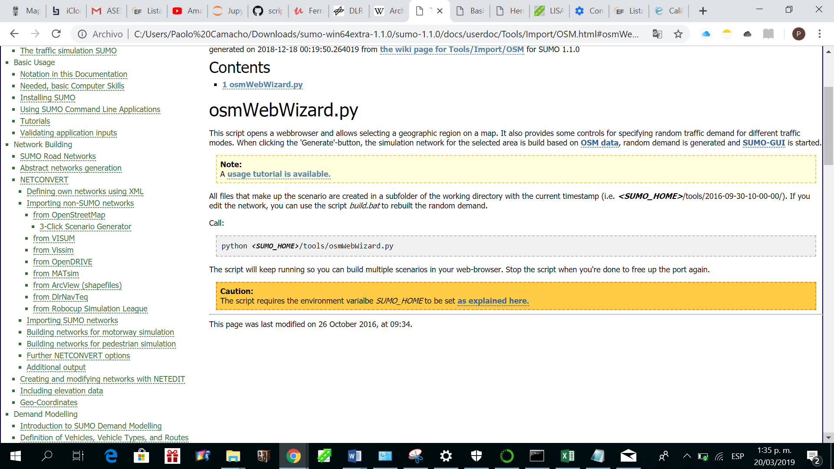Screen dimensions: 834x469
Task: Bookmark this page with the star icon
Action: [x=678, y=34]
